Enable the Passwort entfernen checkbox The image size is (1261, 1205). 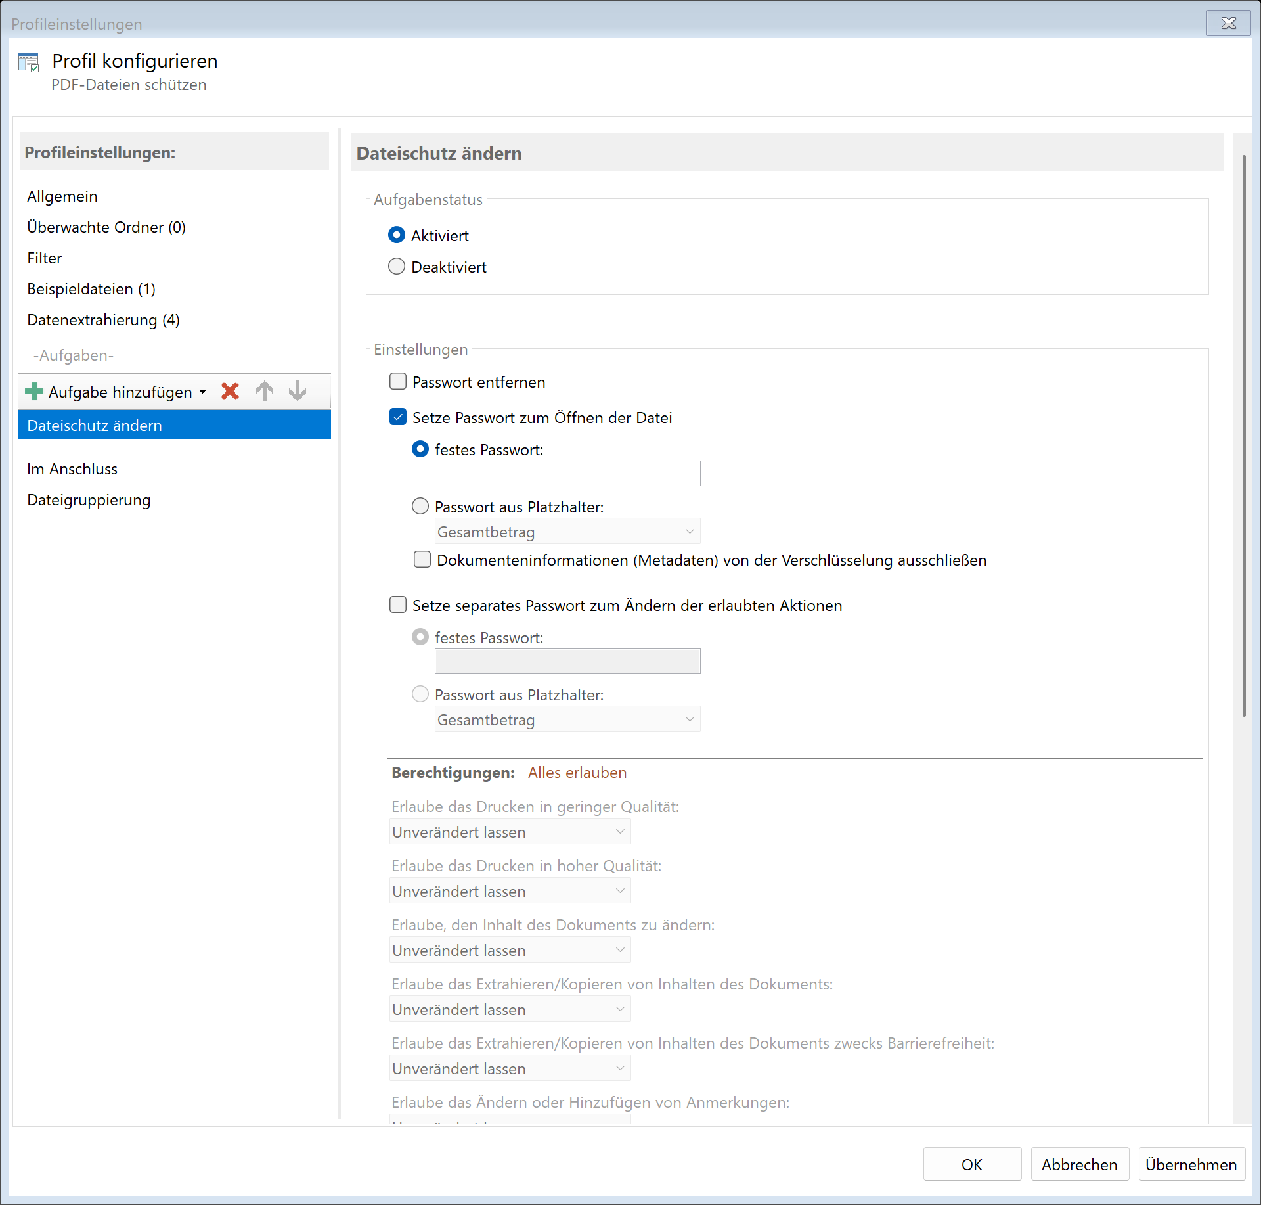click(x=398, y=382)
